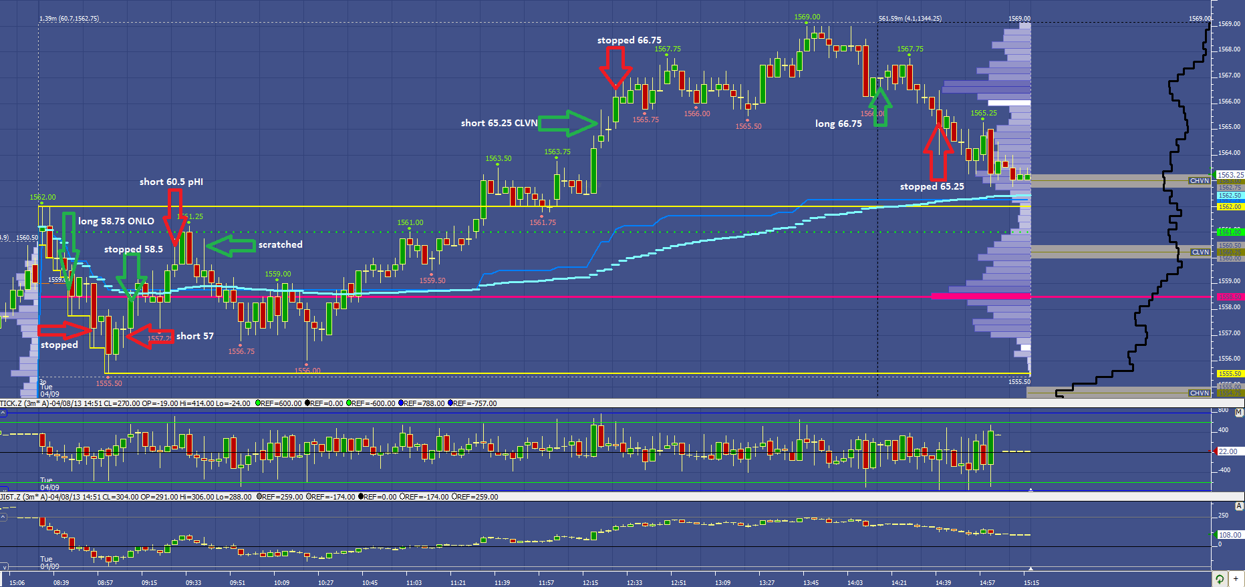1245x587 pixels.
Task: Click the gray dot beside REF=259.00 in JI6T header
Action: pyautogui.click(x=259, y=497)
